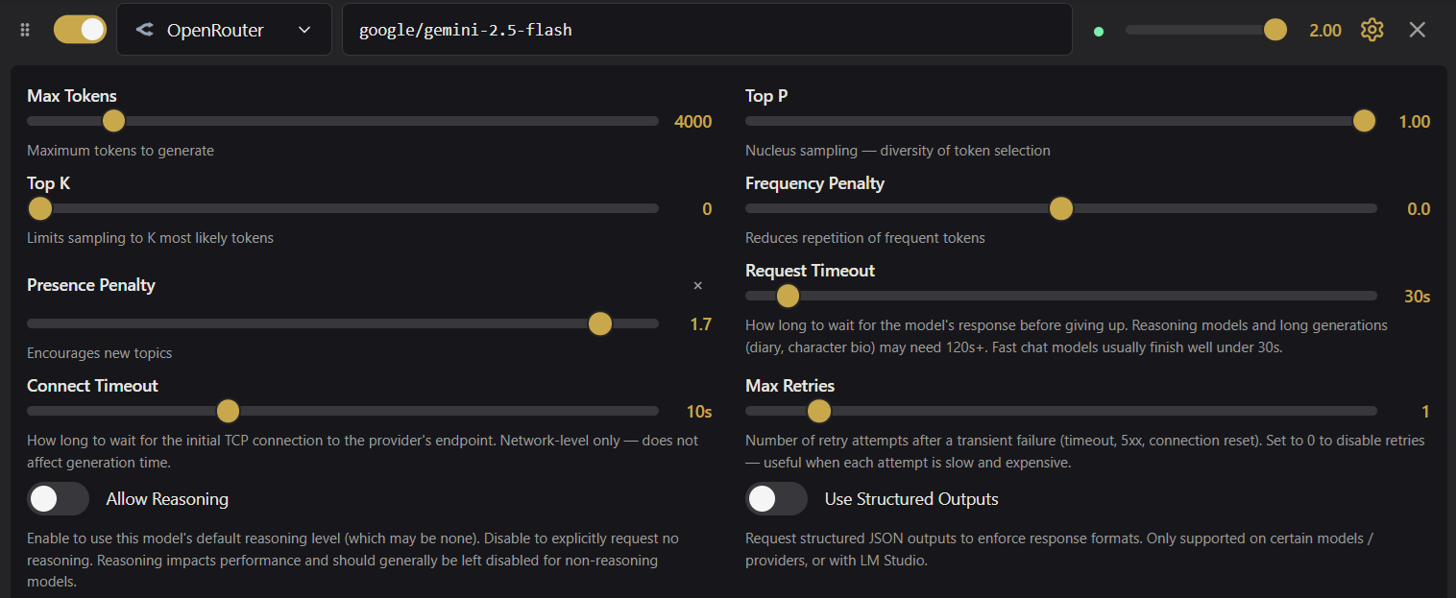This screenshot has width=1456, height=598.
Task: Reset Presence Penalty with small x icon
Action: pyautogui.click(x=698, y=286)
